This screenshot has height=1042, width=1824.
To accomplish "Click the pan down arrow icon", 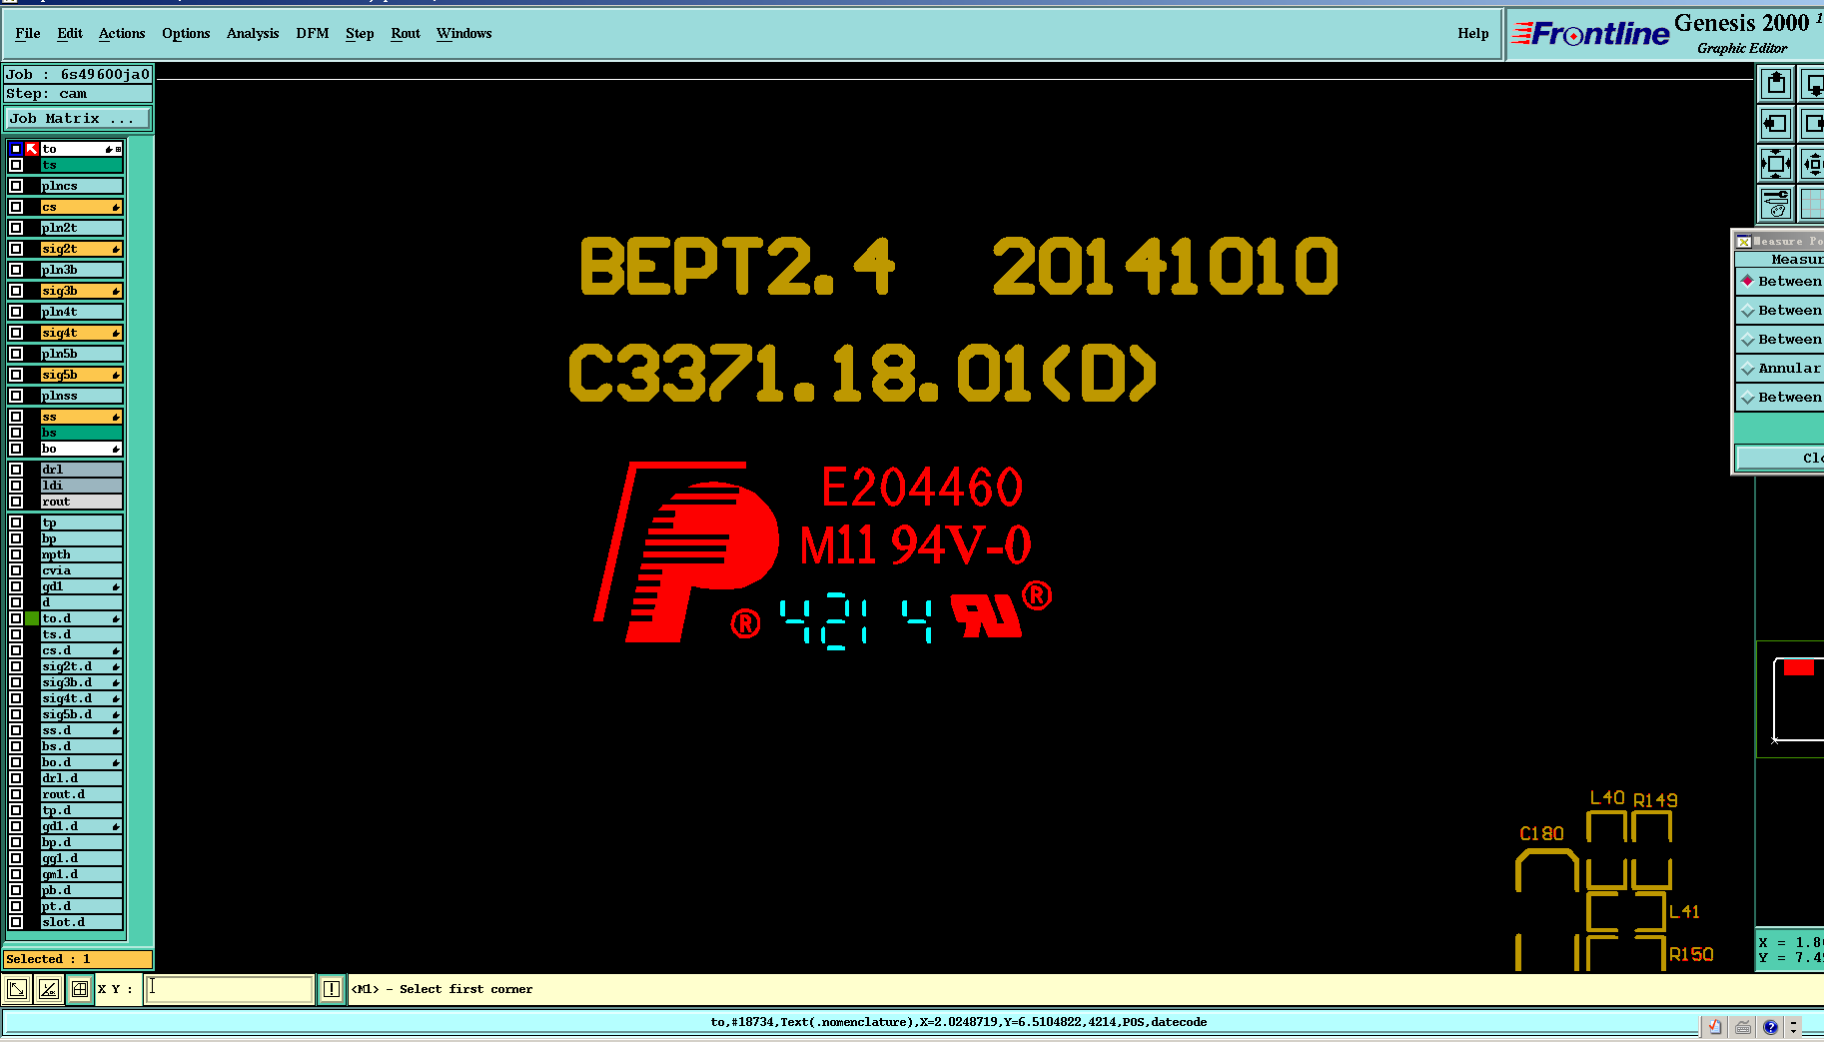I will click(x=1813, y=84).
